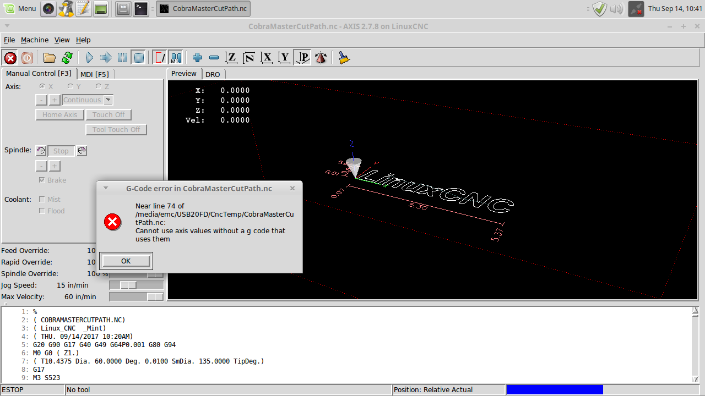Image resolution: width=705 pixels, height=396 pixels.
Task: Select the X view icon
Action: [x=267, y=58]
